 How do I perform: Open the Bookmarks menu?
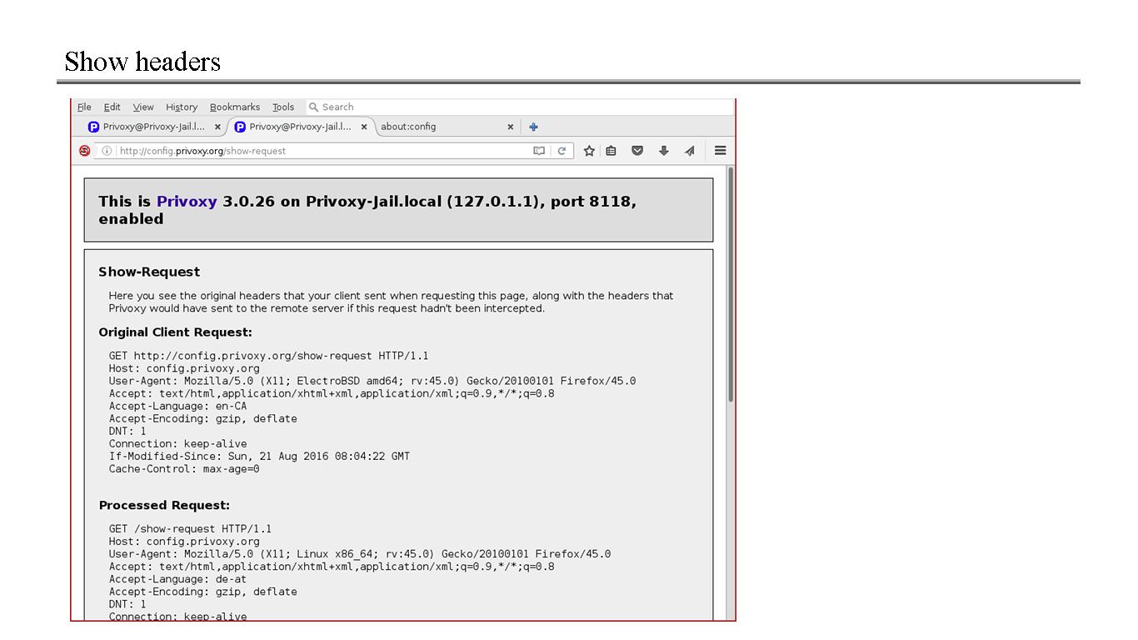click(x=235, y=107)
